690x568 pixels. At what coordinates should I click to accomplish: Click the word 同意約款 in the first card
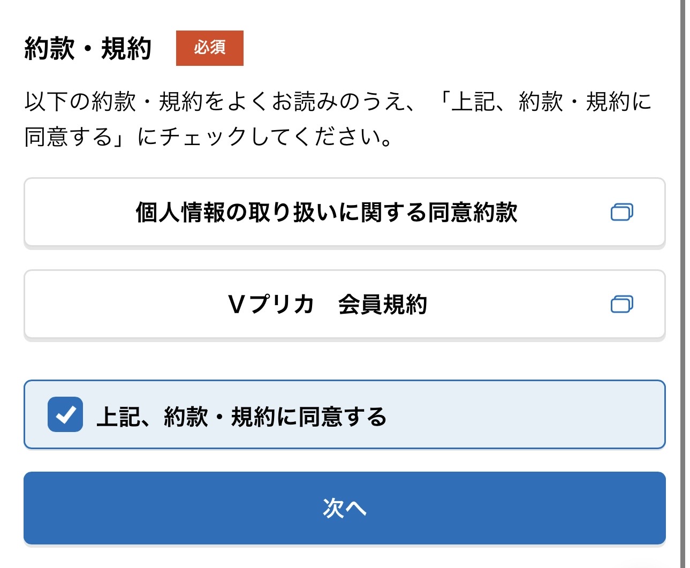[473, 213]
